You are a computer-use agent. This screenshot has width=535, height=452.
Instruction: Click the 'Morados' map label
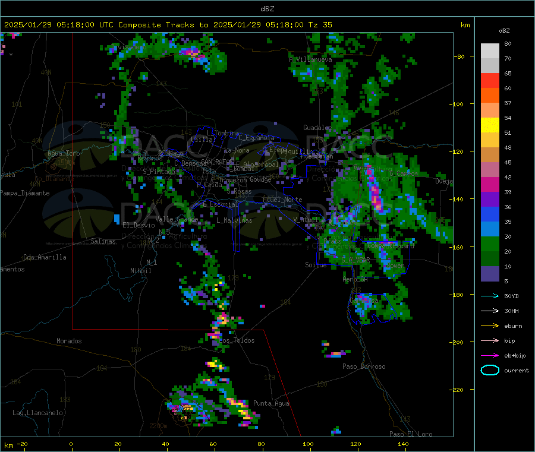pyautogui.click(x=69, y=341)
